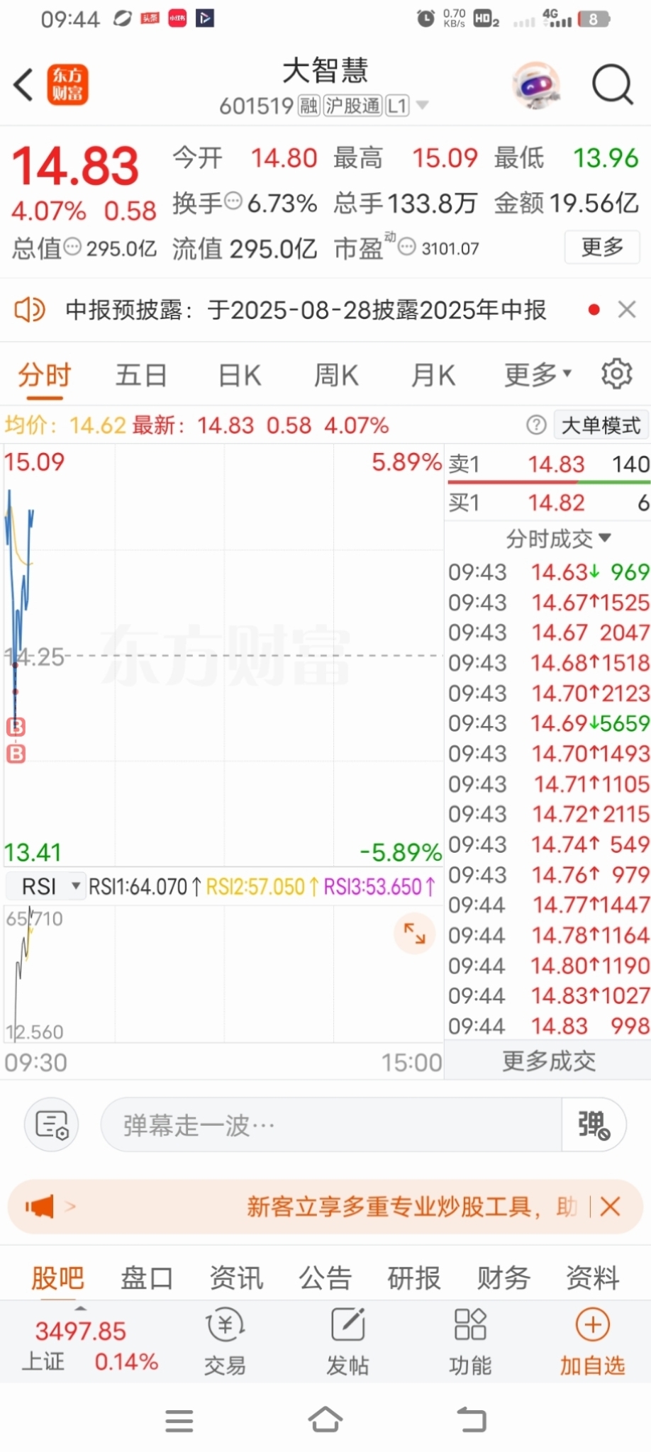Tap the L1 level badge
Screen dimensions: 651x1452
point(397,106)
